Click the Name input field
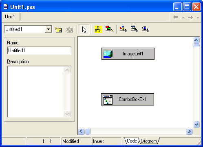The image size is (203, 147). [39, 50]
